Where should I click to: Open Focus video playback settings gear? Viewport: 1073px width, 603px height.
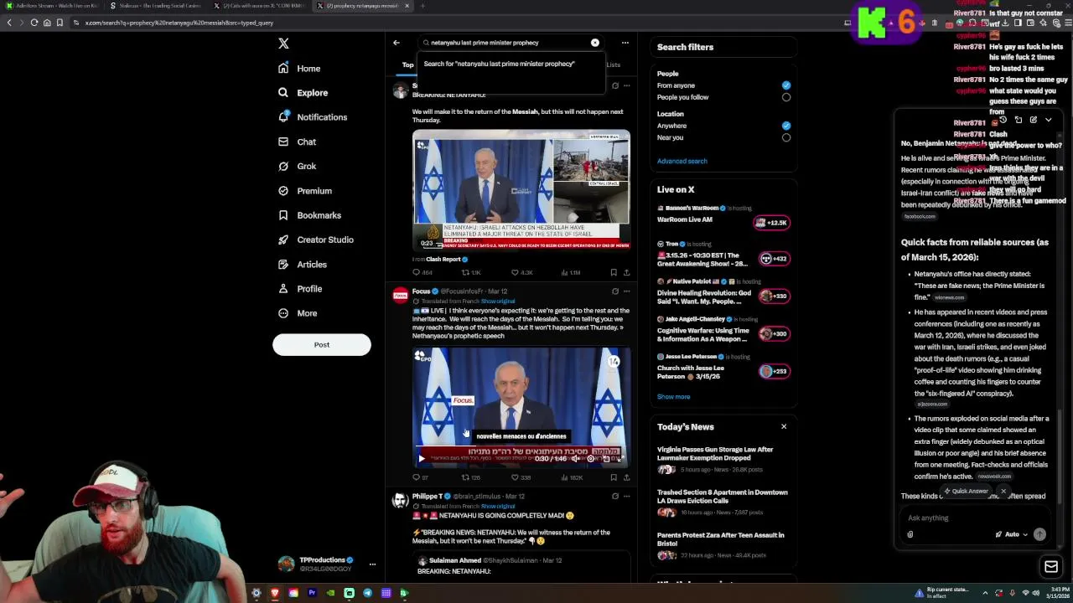[x=590, y=458]
